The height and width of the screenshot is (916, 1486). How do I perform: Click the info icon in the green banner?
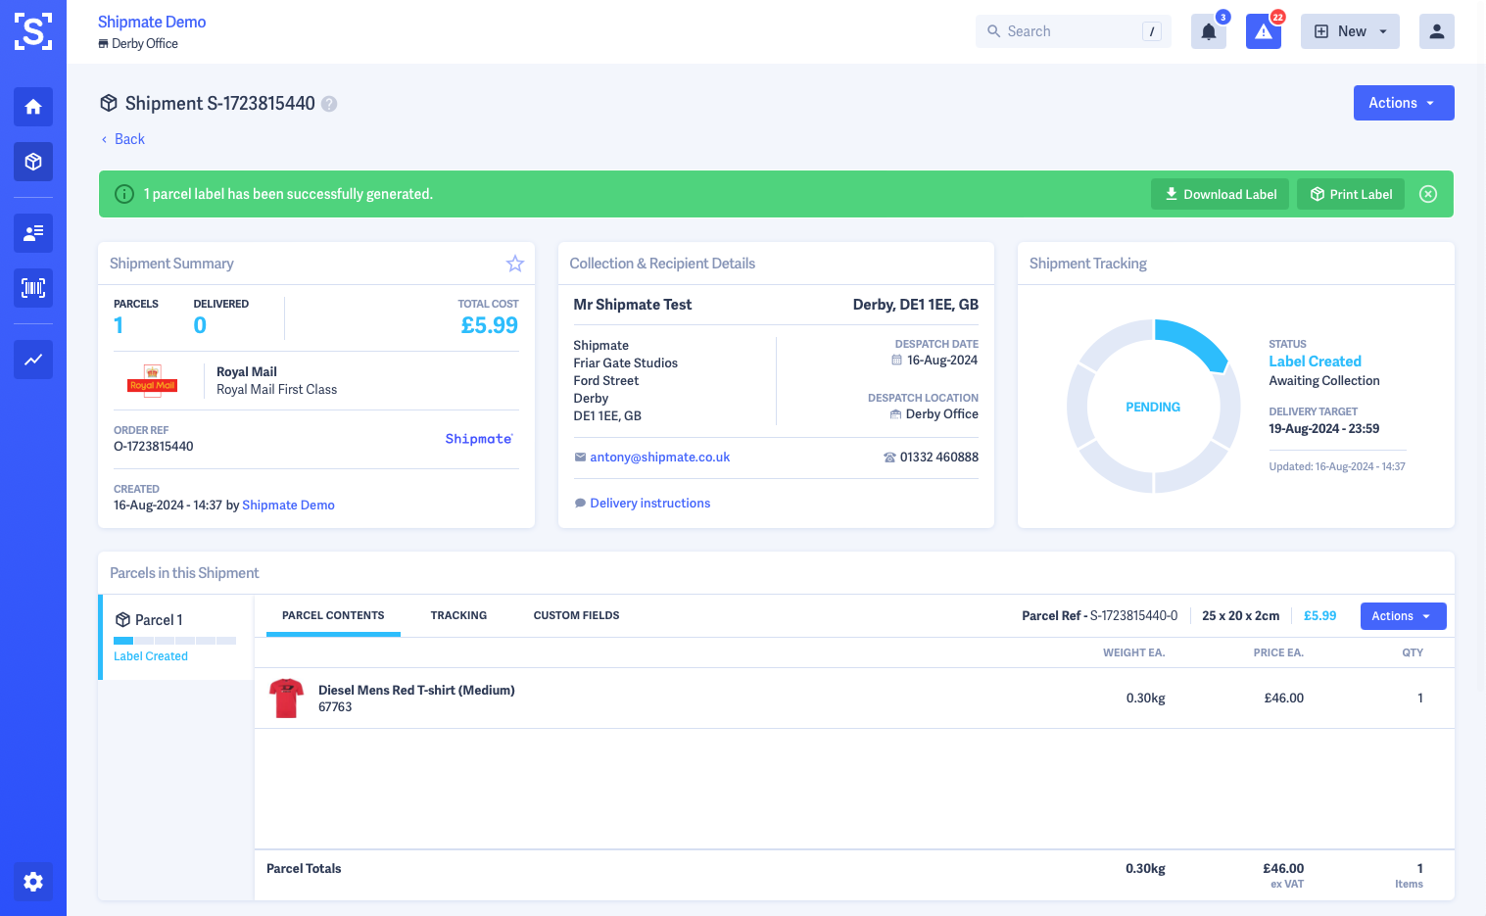coord(124,194)
